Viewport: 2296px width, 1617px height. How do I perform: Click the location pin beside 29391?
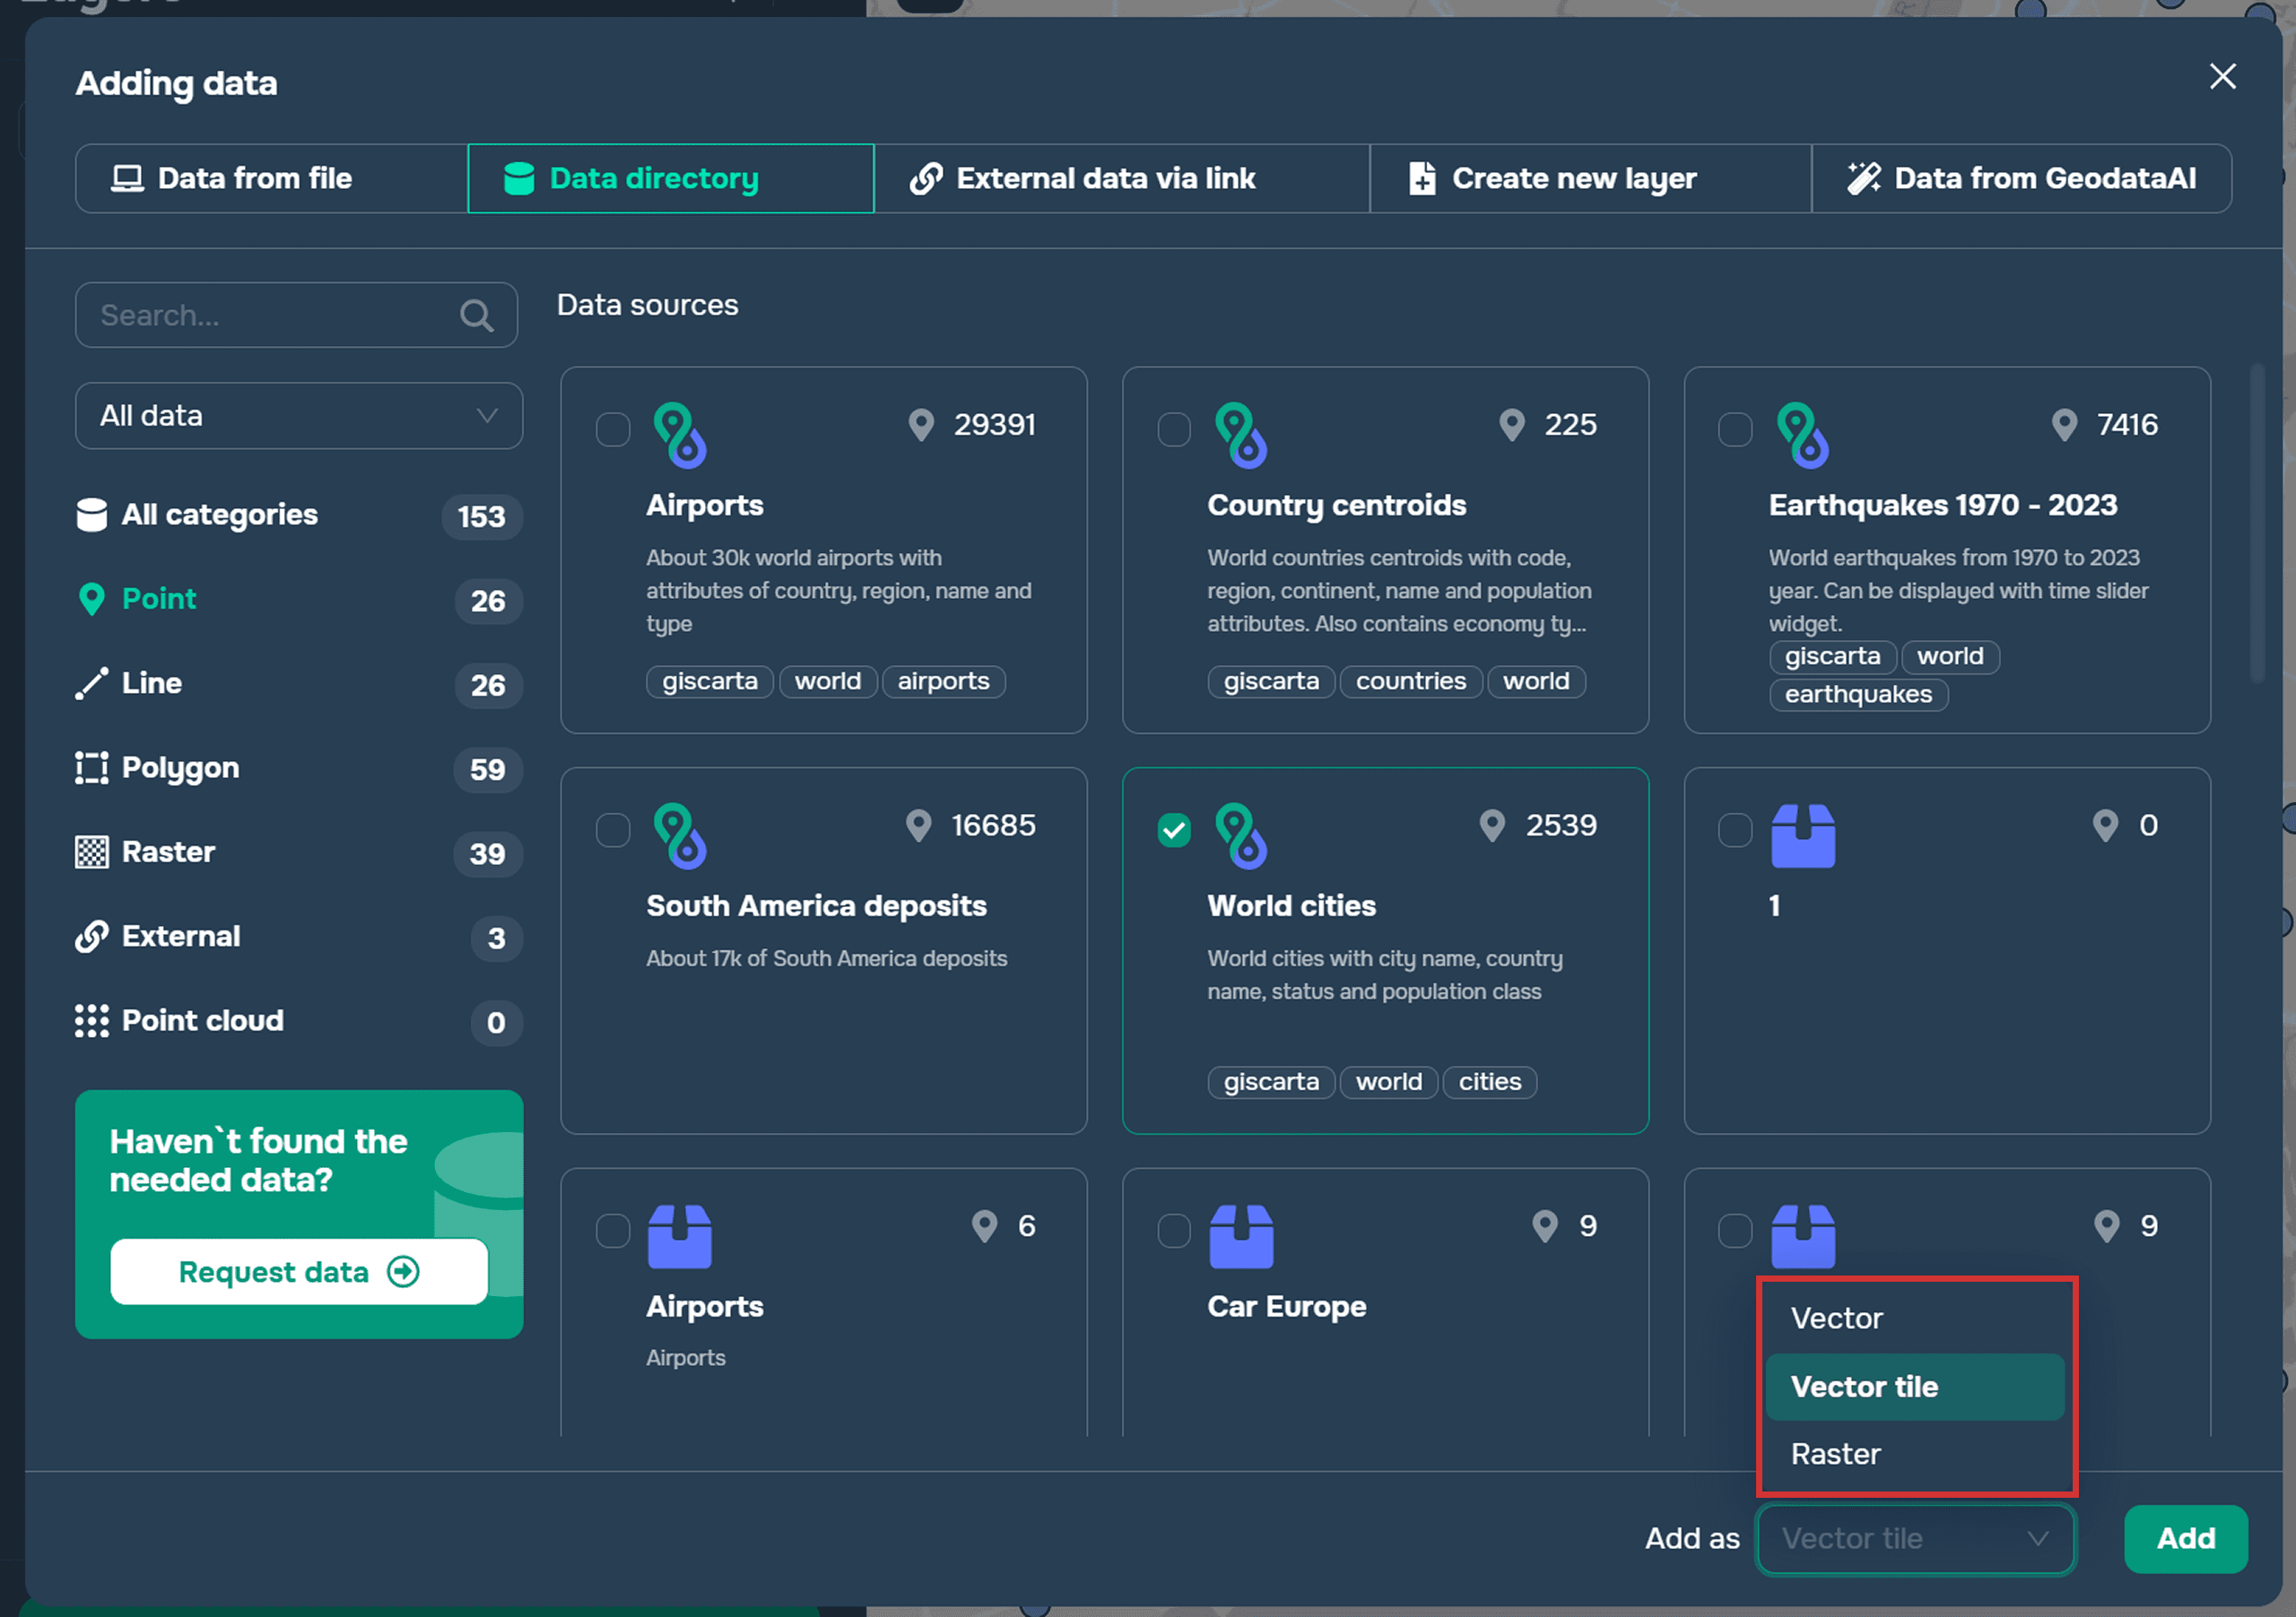pos(921,426)
